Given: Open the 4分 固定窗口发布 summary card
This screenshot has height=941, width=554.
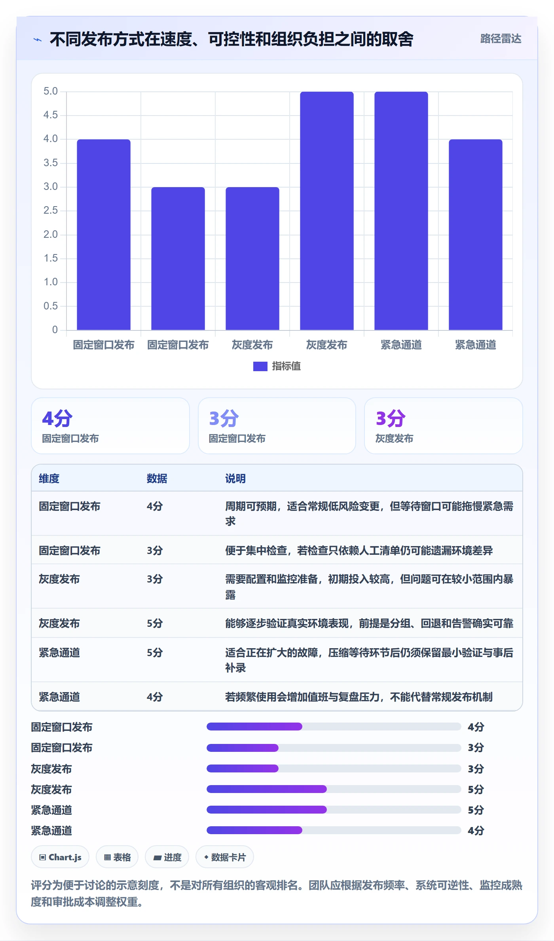Looking at the screenshot, I should pos(110,426).
